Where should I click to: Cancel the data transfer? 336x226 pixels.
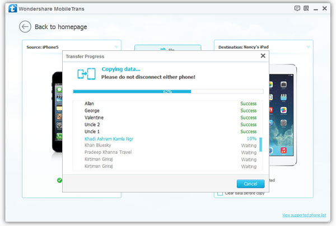tap(250, 183)
